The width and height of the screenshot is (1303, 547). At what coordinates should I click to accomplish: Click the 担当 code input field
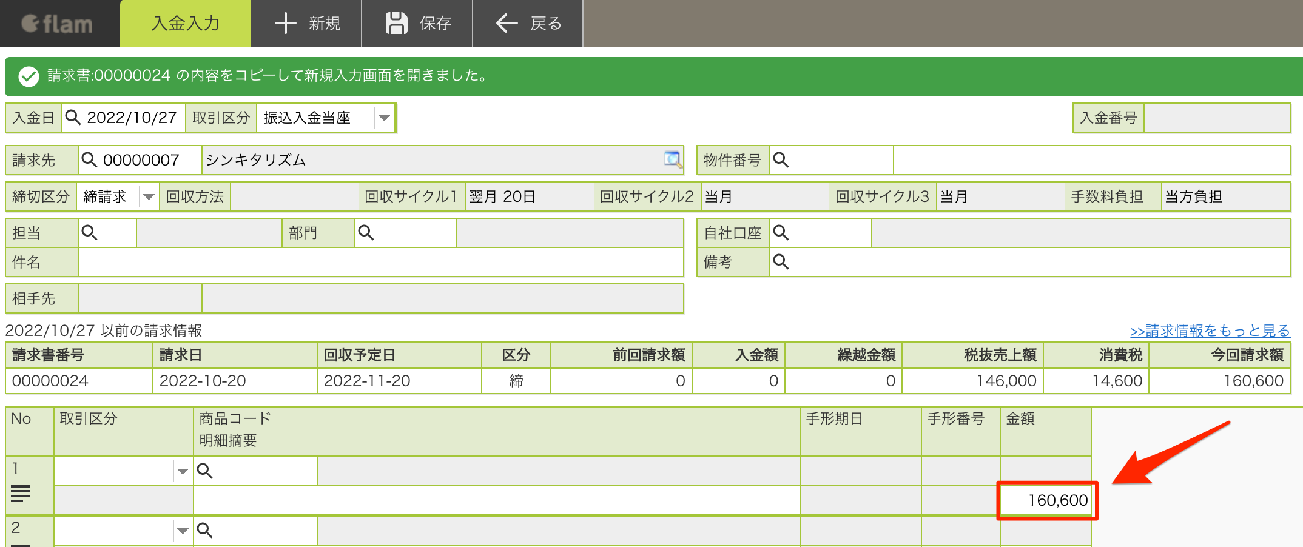pos(116,233)
